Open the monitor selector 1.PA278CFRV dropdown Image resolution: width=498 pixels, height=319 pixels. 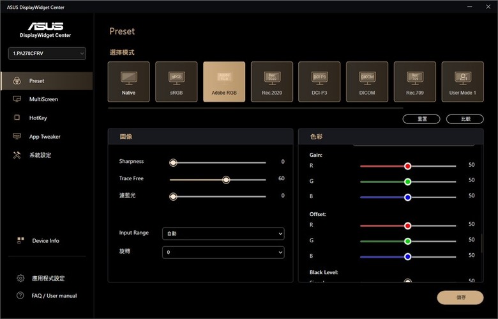pos(47,54)
